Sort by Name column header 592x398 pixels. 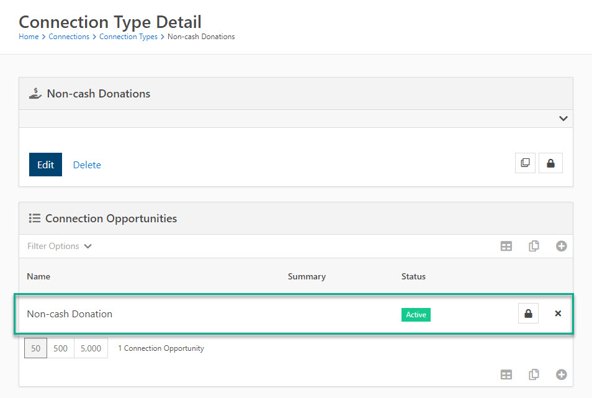38,276
